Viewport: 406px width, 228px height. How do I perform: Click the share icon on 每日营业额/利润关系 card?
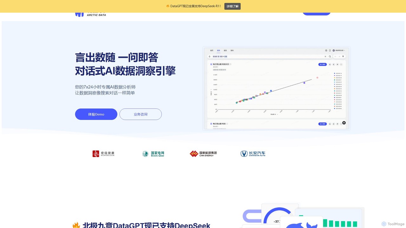click(337, 64)
